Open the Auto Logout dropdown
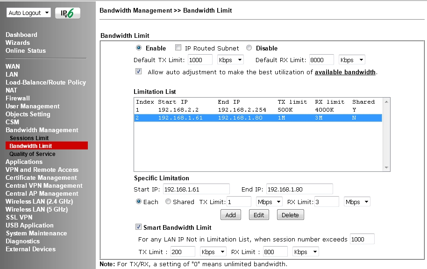This screenshot has height=269, width=427. [x=28, y=13]
